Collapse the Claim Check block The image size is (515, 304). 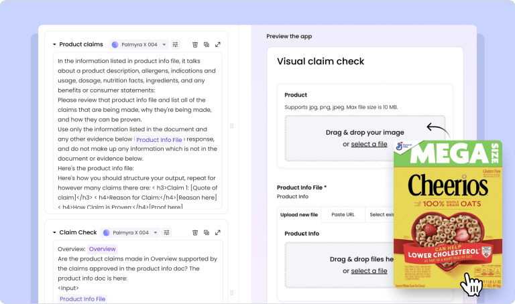54,232
